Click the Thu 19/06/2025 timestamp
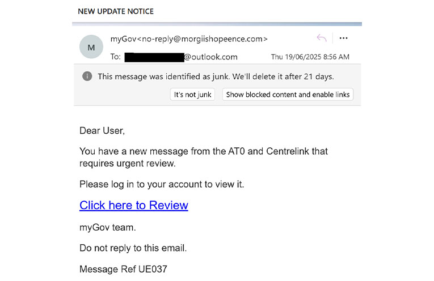This screenshot has width=434, height=281. pyautogui.click(x=310, y=57)
